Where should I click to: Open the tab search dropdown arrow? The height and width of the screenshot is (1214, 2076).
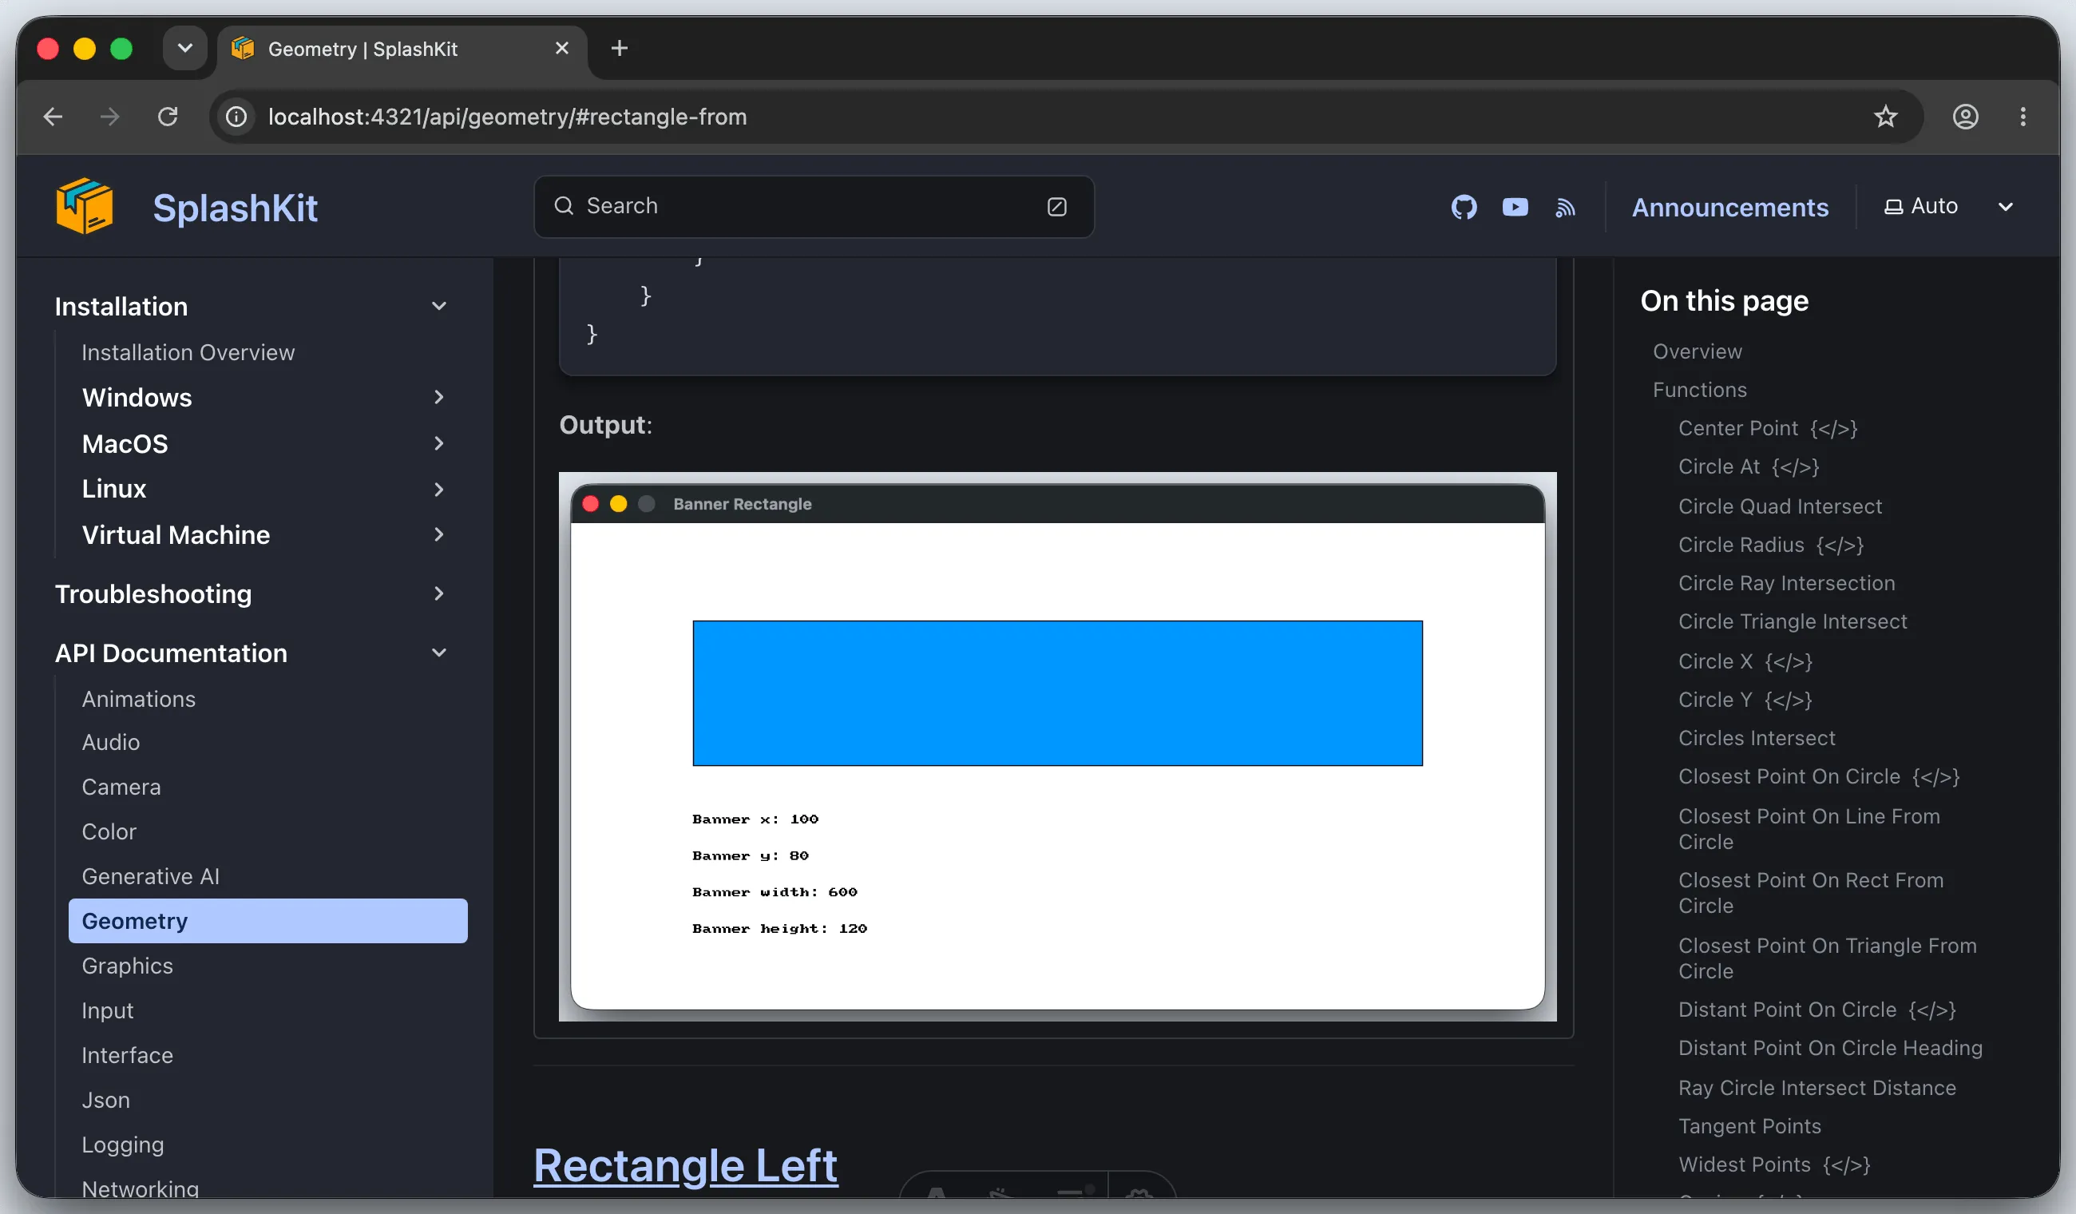(x=184, y=49)
